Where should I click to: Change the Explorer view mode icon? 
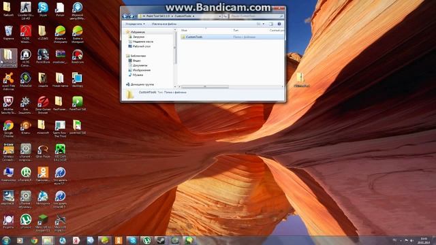click(x=259, y=24)
